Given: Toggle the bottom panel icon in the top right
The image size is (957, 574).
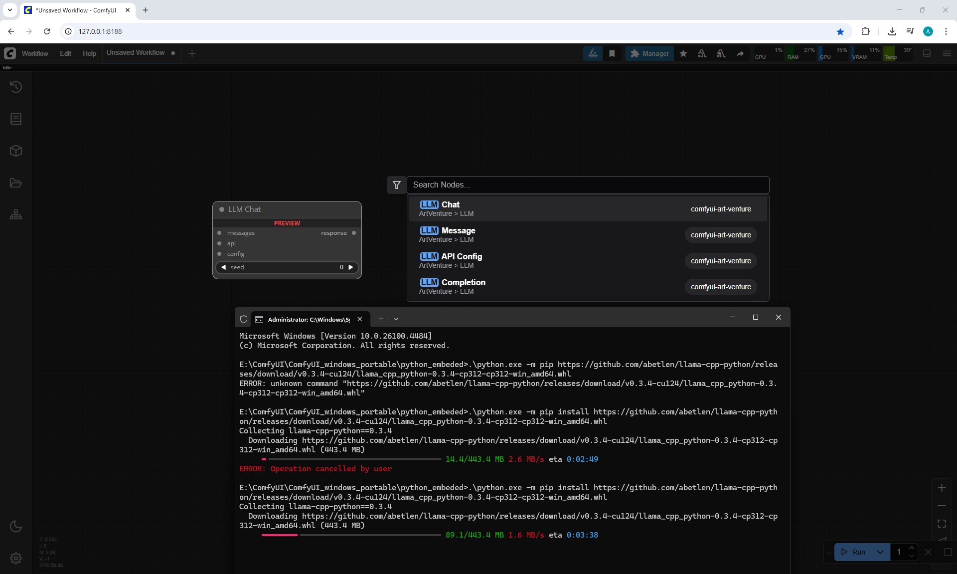Looking at the screenshot, I should coord(927,53).
